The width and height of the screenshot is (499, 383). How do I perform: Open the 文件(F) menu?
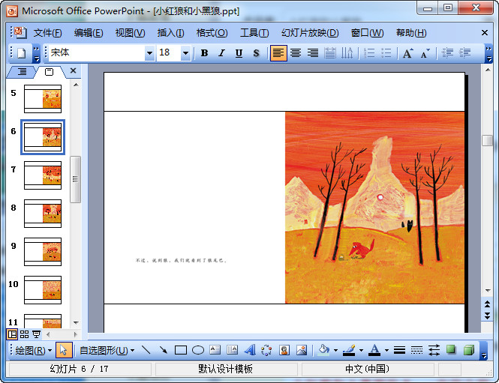tap(47, 33)
